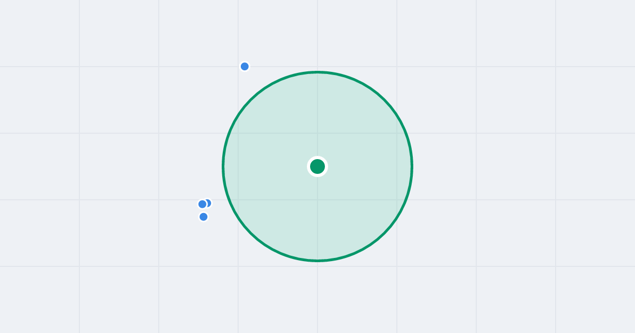Click shaded circle area left of center marker
Image resolution: width=635 pixels, height=333 pixels.
coord(265,166)
